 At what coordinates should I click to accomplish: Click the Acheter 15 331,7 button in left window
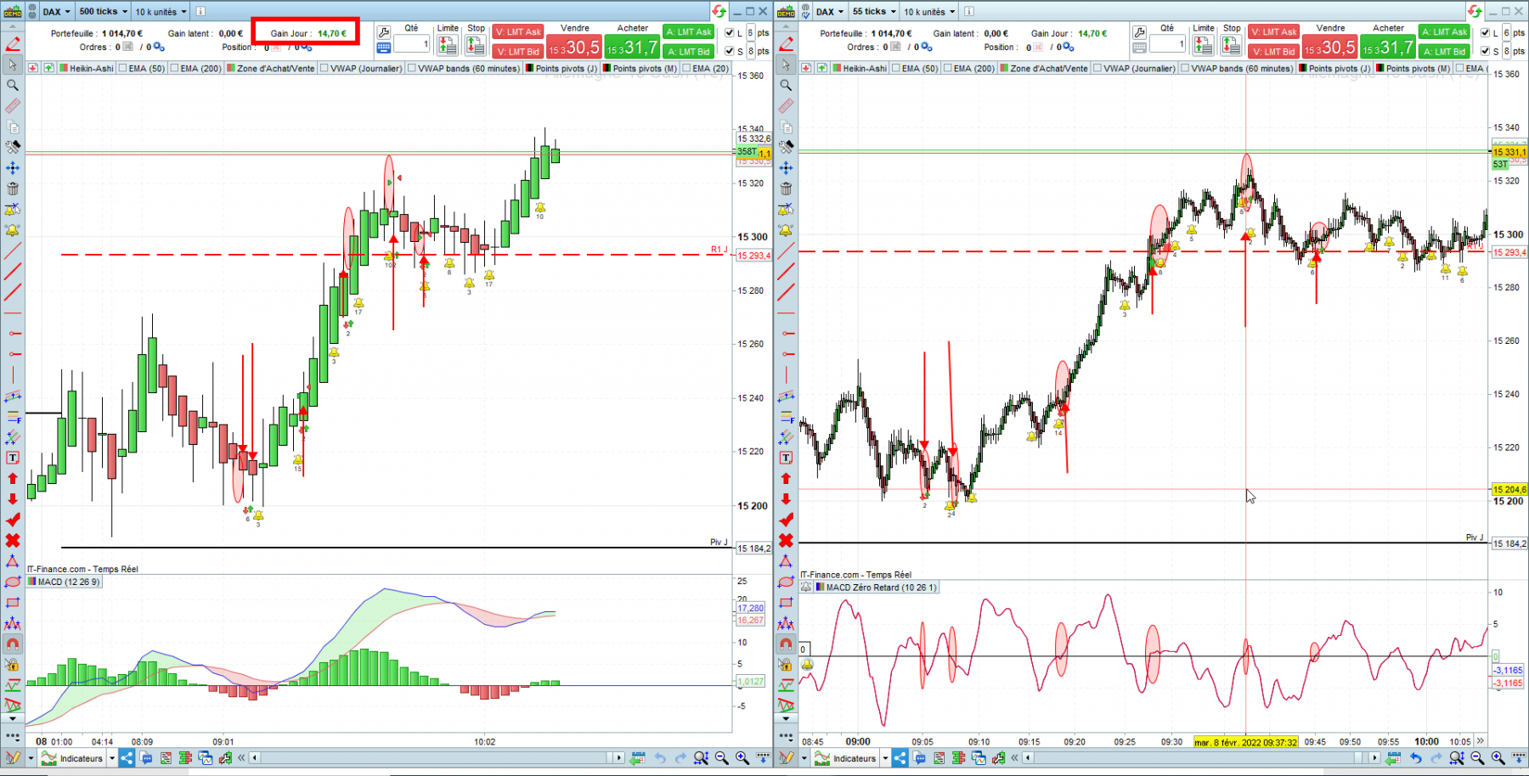[x=631, y=47]
